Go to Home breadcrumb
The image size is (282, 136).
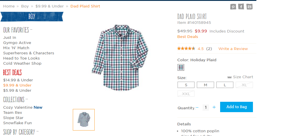(9, 6)
